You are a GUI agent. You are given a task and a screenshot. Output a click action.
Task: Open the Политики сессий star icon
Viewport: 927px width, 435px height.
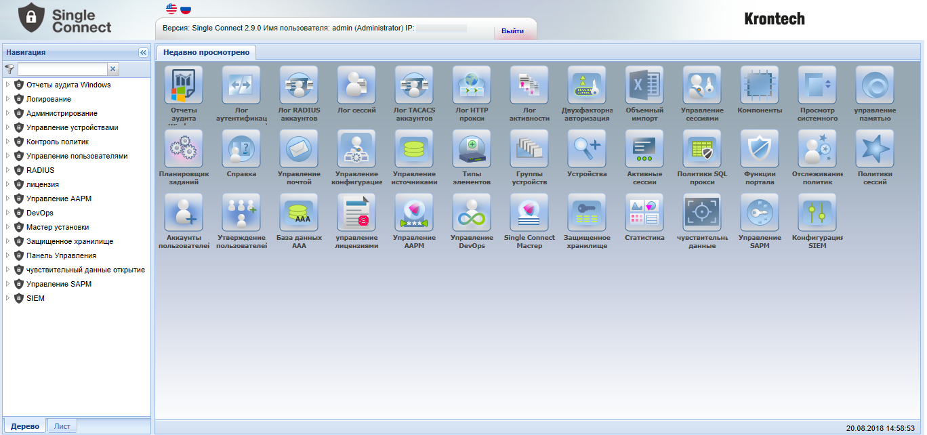[875, 148]
